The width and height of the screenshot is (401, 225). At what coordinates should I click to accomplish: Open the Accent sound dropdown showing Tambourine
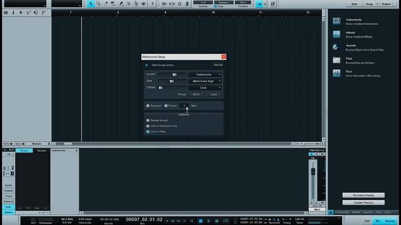click(x=205, y=74)
